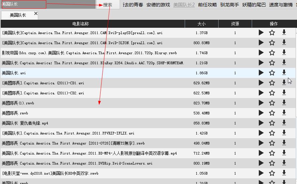Play the 1.21GB SDHF-NORMTEAM result

(261, 63)
